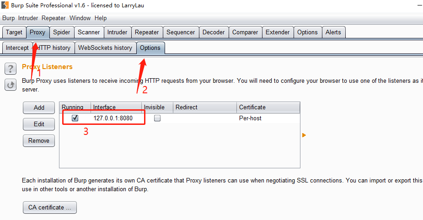Click the restore defaults arrow icon
This screenshot has height=220, width=423.
(11, 85)
